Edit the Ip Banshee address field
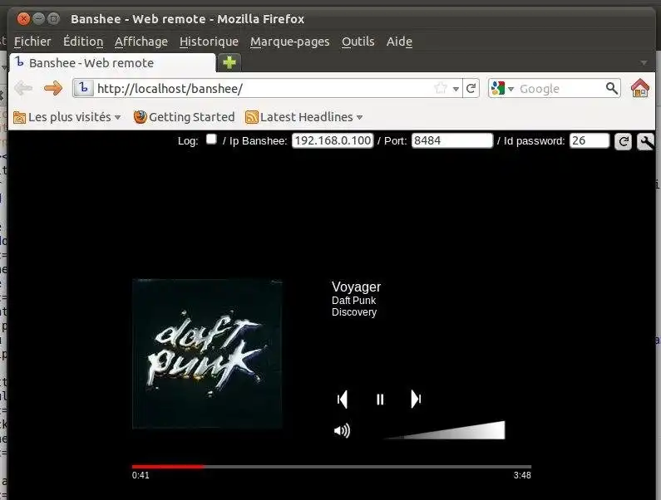Screen dimensions: 661x500 point(333,140)
